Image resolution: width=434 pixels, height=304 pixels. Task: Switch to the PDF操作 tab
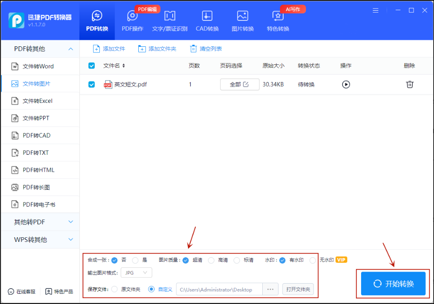(133, 21)
